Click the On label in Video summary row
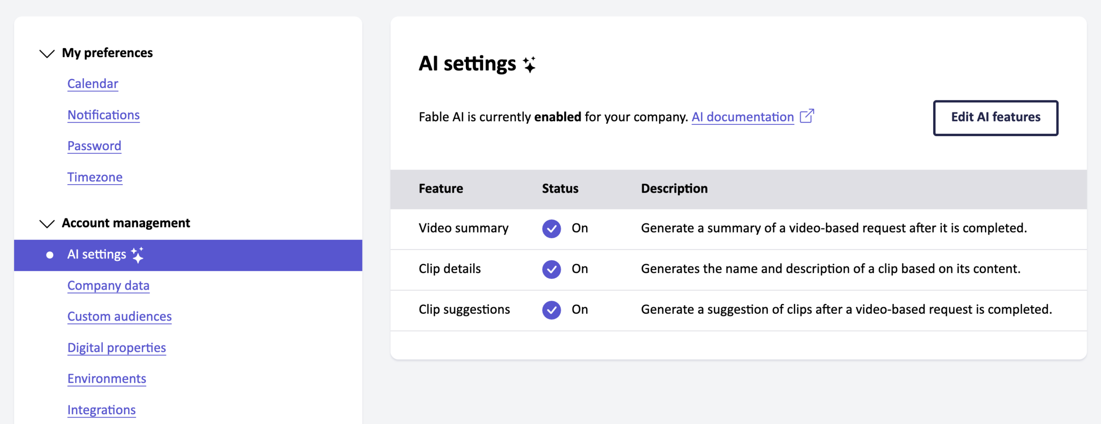The image size is (1101, 424). tap(580, 228)
